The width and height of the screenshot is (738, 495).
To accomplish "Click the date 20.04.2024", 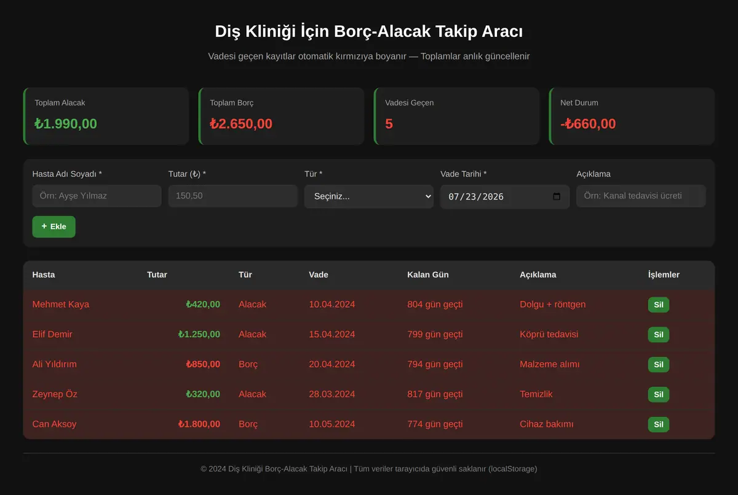I will (332, 364).
